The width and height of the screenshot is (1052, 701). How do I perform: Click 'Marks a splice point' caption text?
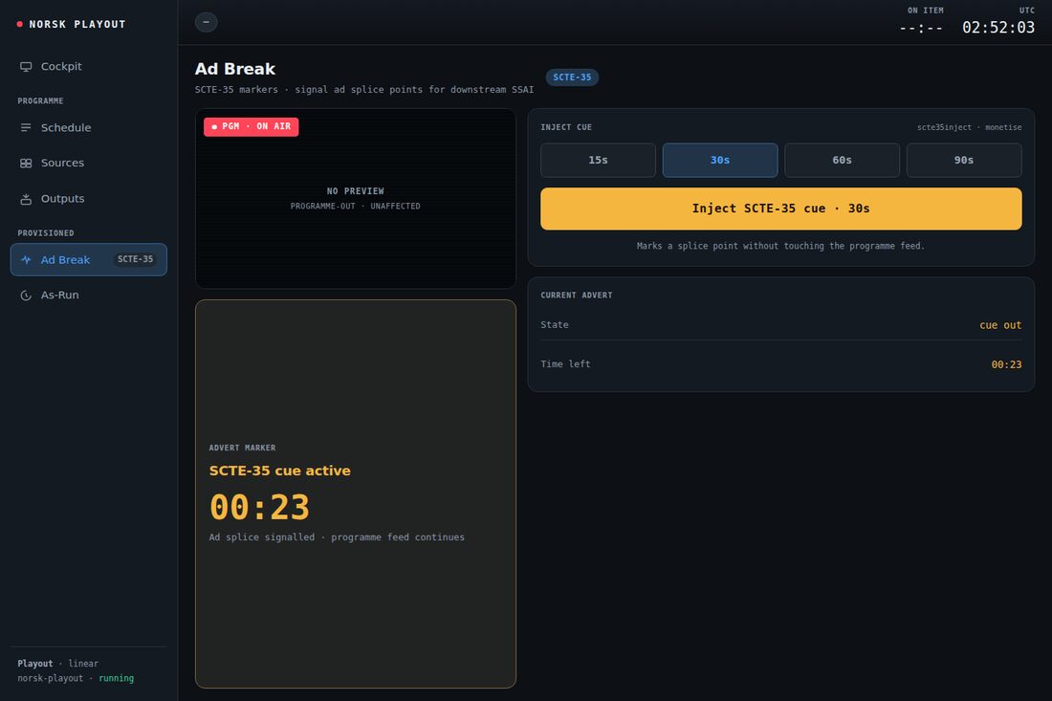click(x=780, y=246)
